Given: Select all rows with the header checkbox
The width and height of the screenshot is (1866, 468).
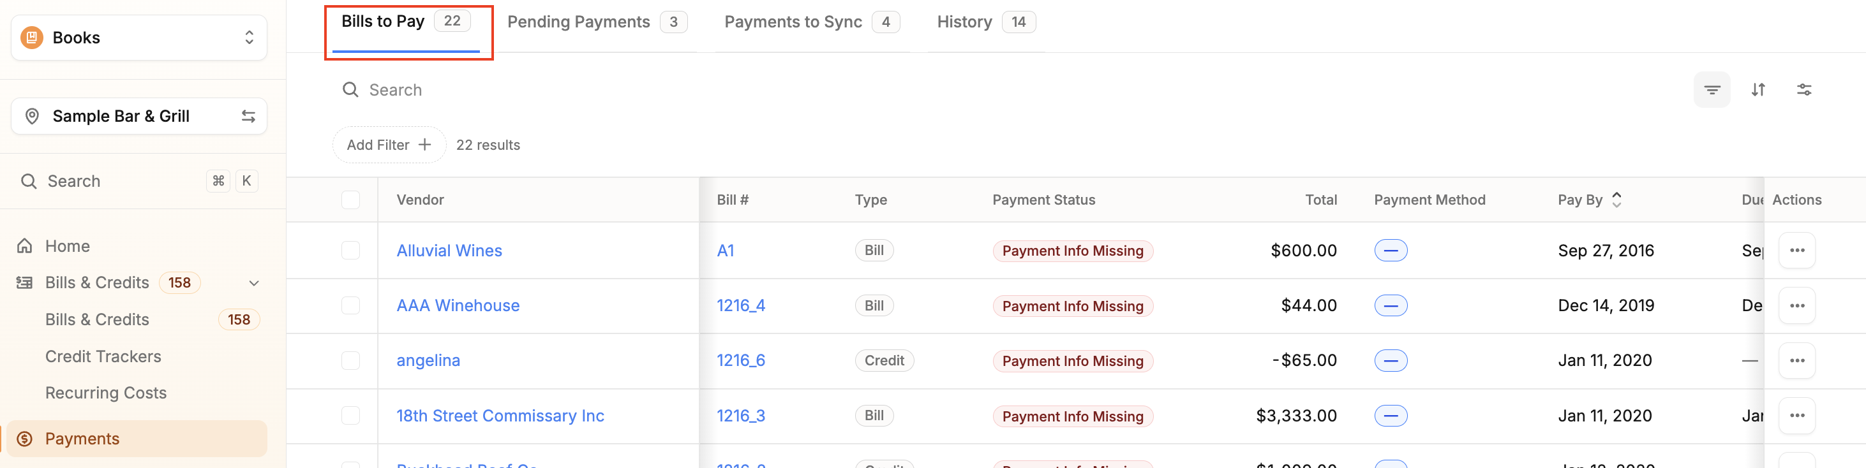Looking at the screenshot, I should click(x=350, y=200).
